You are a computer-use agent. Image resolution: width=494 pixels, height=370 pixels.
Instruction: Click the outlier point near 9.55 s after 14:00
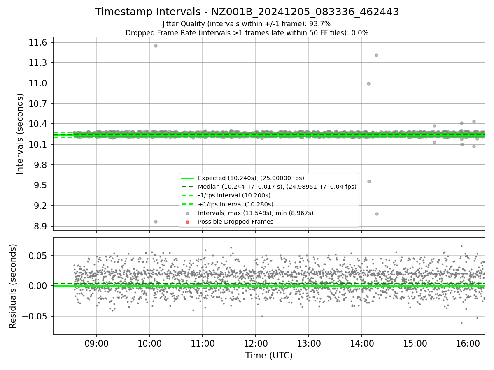point(369,181)
